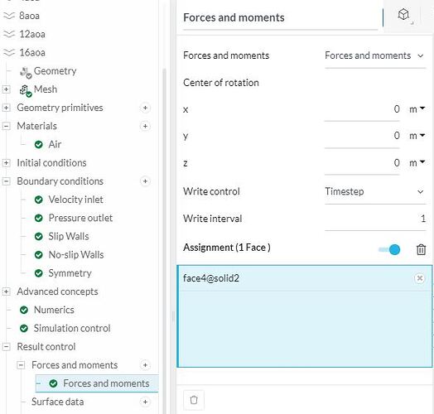
Task: Delete the face assignment with the trash icon
Action: click(x=421, y=249)
